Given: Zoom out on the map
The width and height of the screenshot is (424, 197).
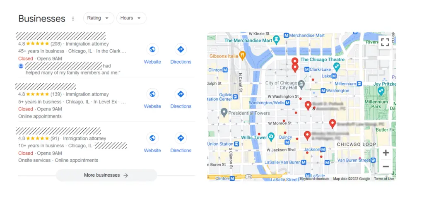Looking at the screenshot, I should (386, 166).
